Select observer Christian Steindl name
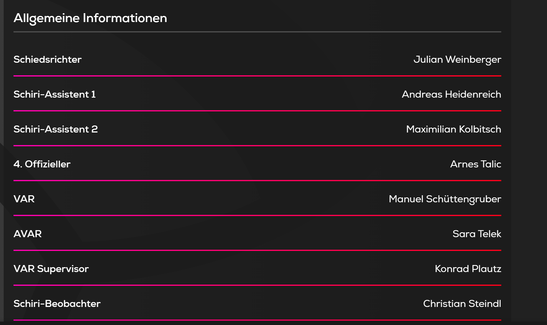The image size is (547, 325). pos(462,304)
